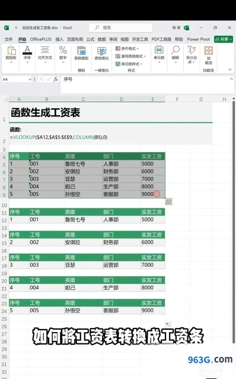Click the 拆分合并 split-merge icon
The height and width of the screenshot is (379, 236).
tap(192, 55)
